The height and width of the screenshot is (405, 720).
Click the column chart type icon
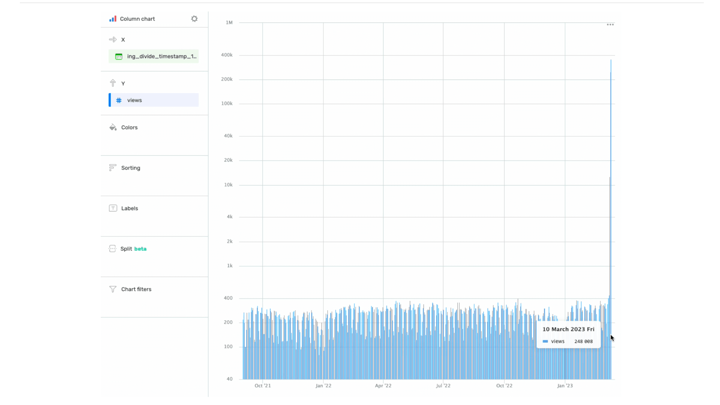[113, 19]
